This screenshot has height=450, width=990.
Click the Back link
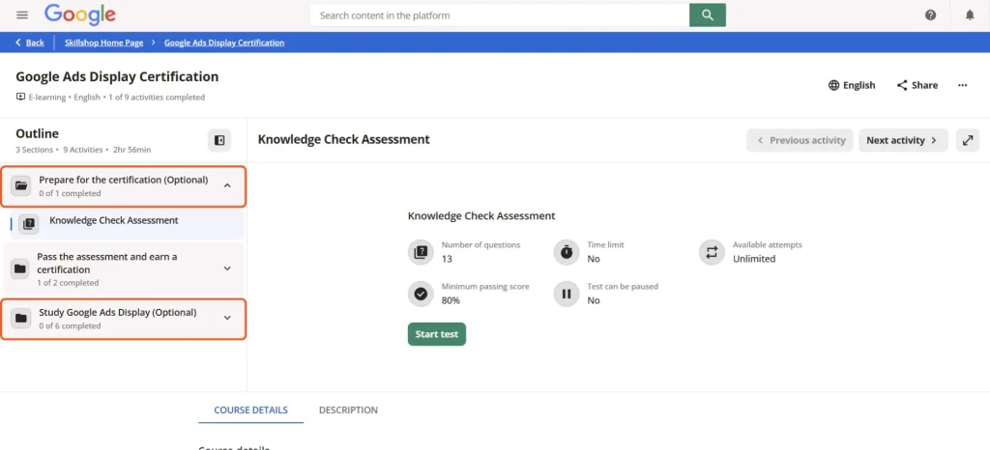point(35,42)
